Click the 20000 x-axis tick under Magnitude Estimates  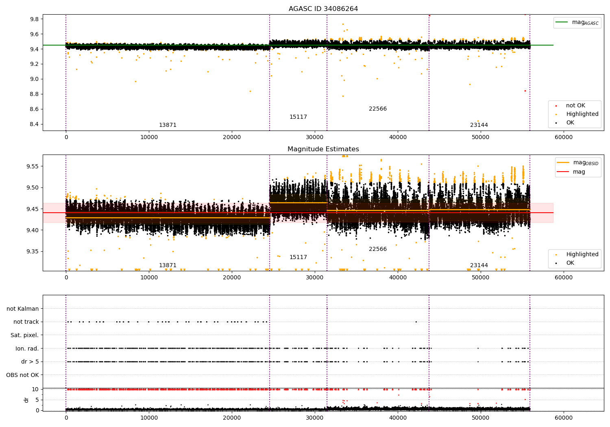tap(232, 277)
